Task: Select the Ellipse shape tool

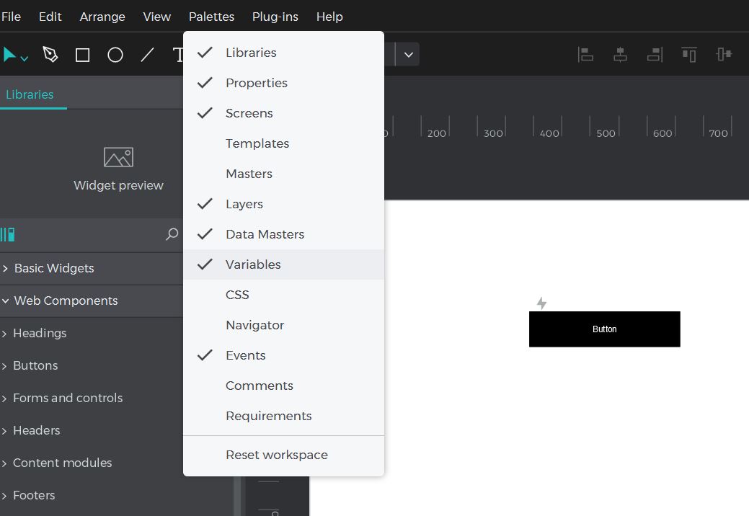Action: click(x=115, y=55)
